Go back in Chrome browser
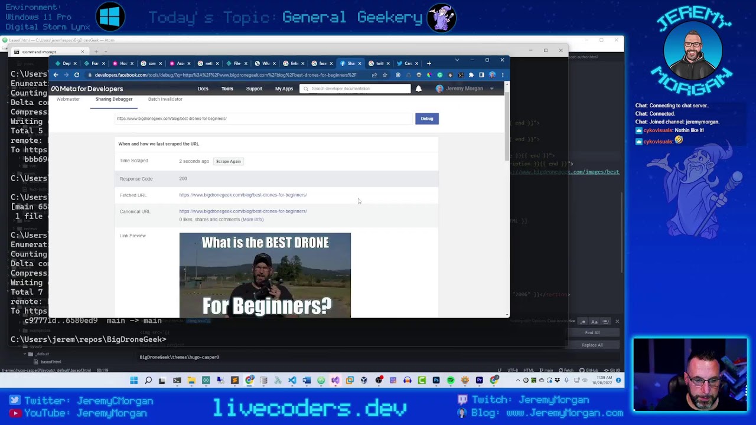Screen dimensions: 756x425 point(56,75)
